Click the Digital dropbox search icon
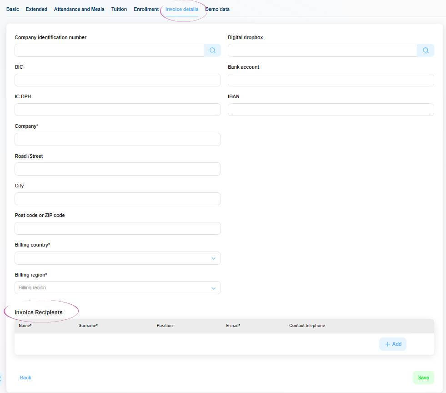The width and height of the screenshot is (446, 393). pyautogui.click(x=426, y=50)
